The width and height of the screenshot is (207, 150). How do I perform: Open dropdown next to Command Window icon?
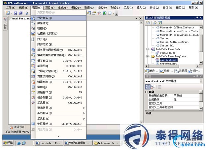[x=113, y=13]
